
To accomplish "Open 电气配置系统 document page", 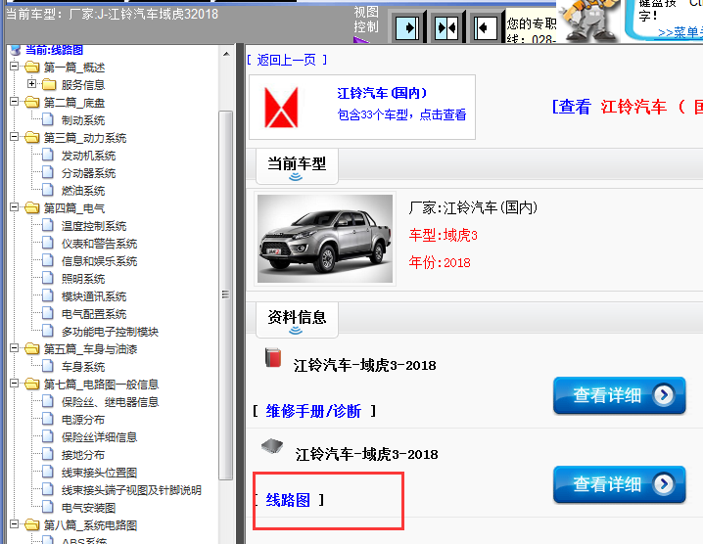I will [x=94, y=314].
